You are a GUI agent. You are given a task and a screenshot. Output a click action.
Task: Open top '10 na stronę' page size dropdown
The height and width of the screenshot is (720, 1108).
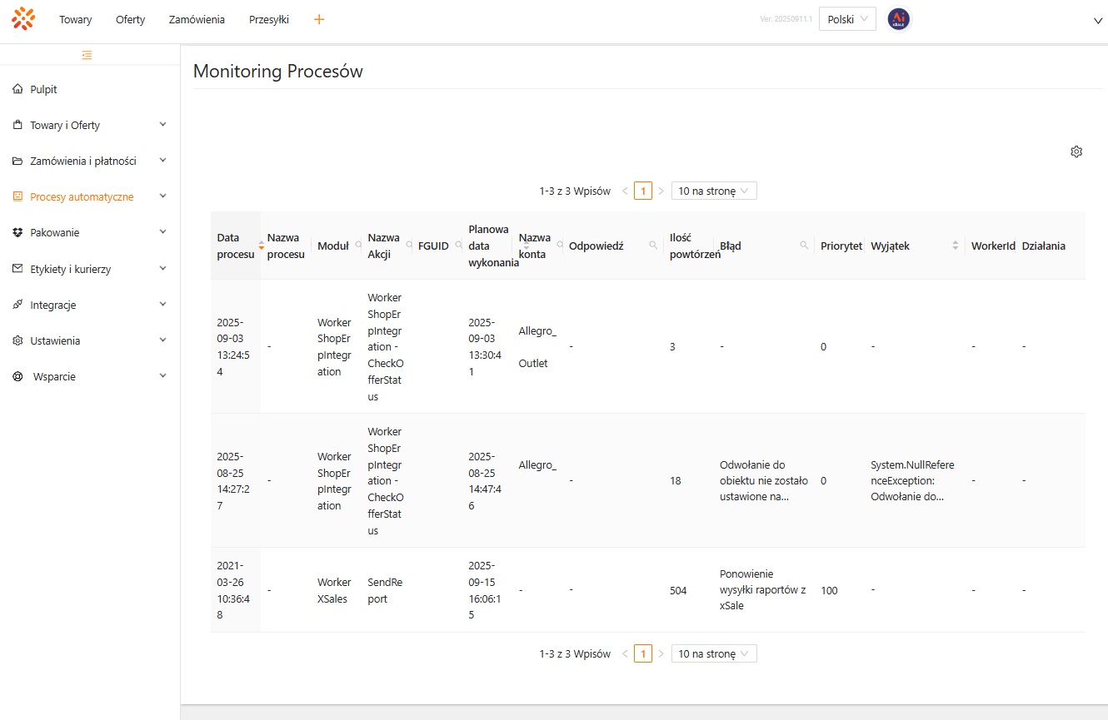[x=714, y=191]
